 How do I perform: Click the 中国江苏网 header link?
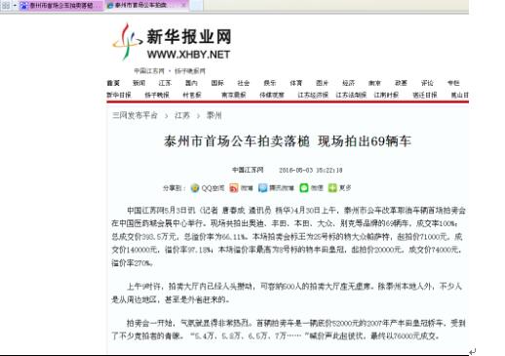(149, 71)
